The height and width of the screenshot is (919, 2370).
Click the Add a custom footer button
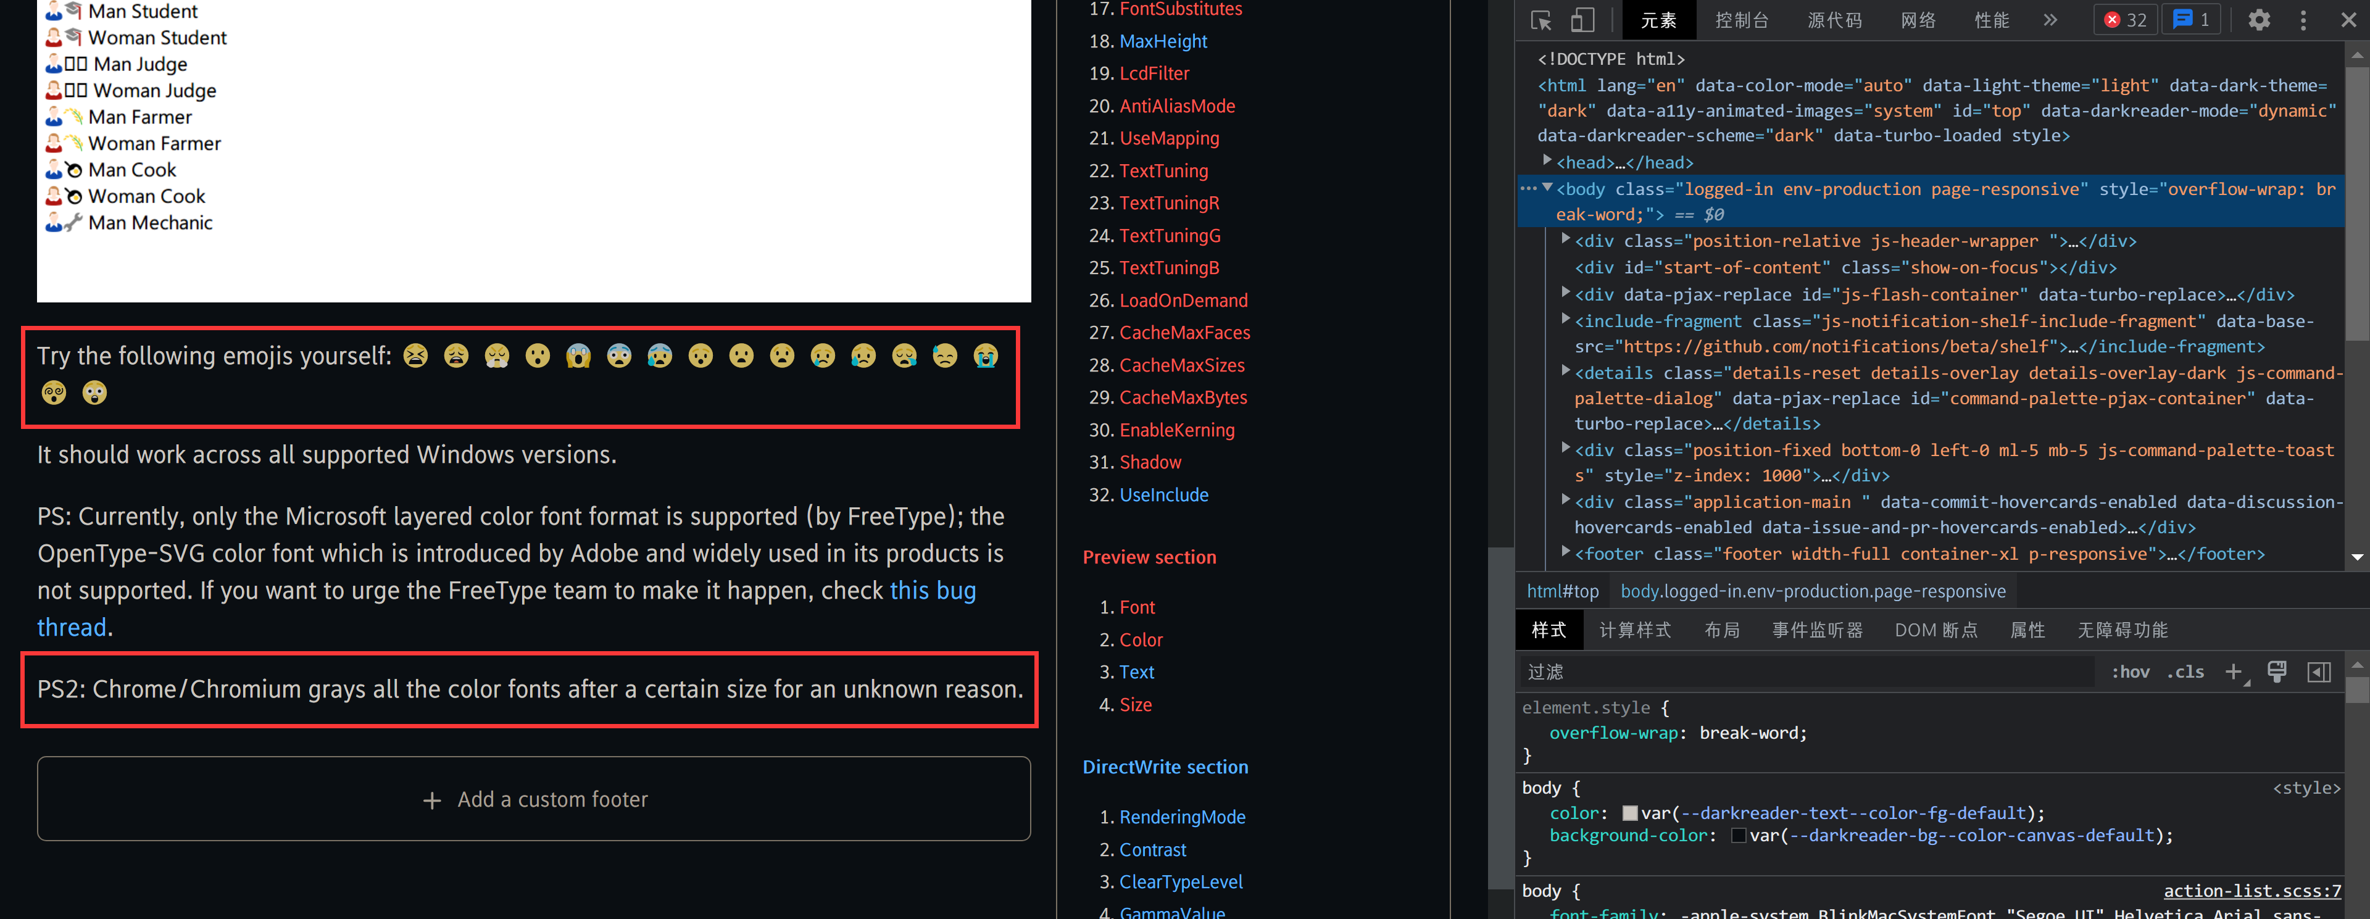[534, 799]
